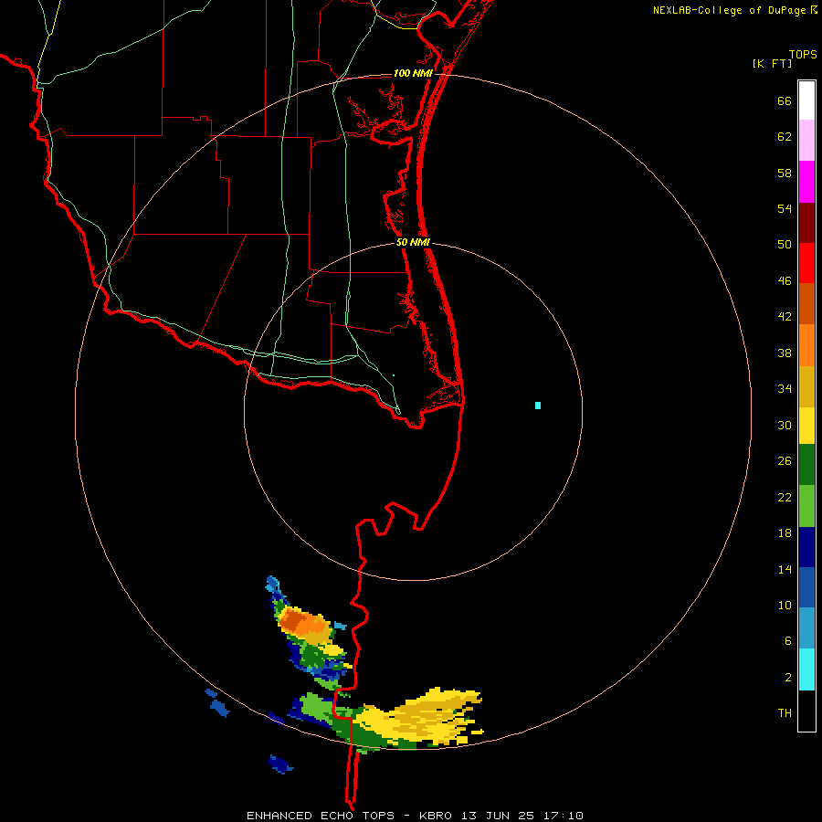Click the 54 value in the legend

(x=785, y=208)
